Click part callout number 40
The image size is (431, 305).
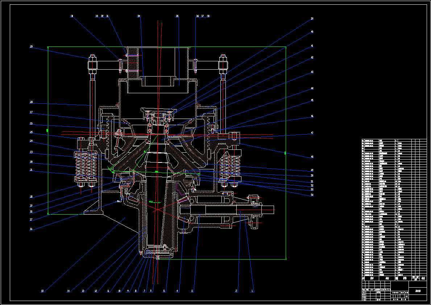click(x=312, y=32)
